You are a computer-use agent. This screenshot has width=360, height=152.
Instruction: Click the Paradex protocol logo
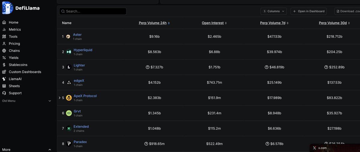click(x=69, y=144)
